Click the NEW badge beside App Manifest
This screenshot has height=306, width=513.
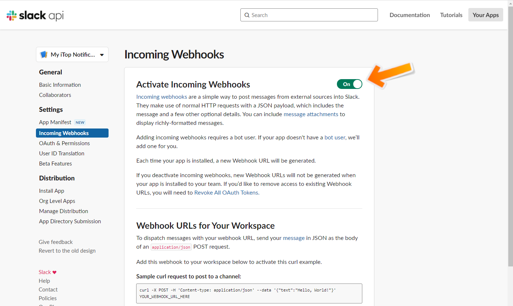(x=80, y=123)
